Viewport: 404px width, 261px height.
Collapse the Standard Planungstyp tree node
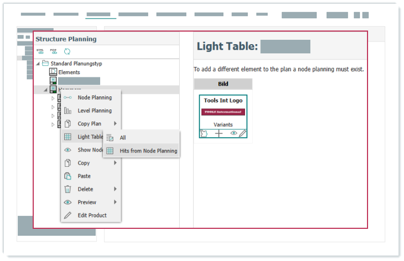38,64
